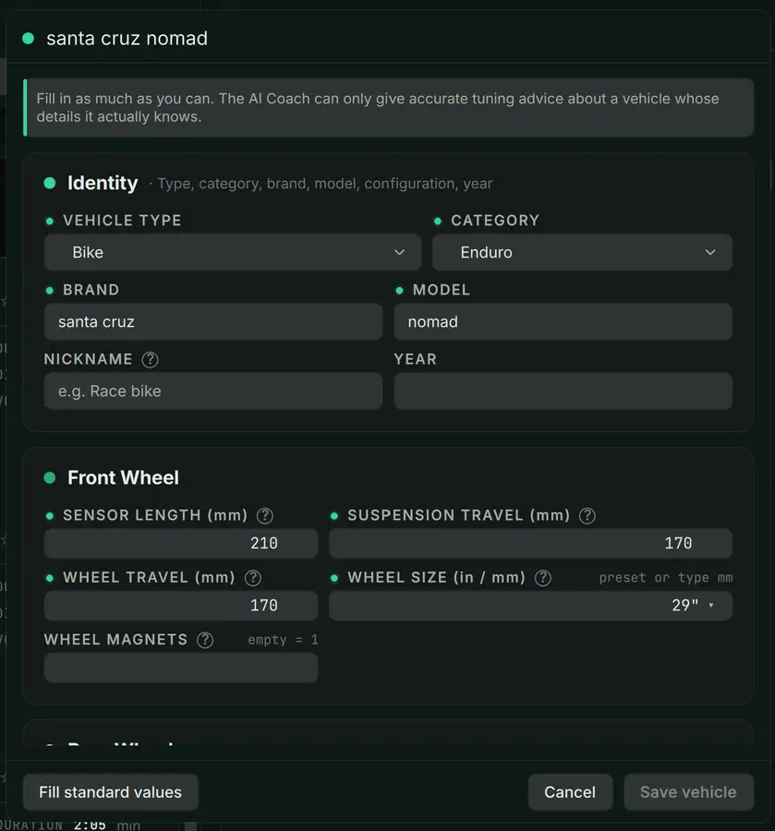Click Fill standard values button
The height and width of the screenshot is (831, 775).
pyautogui.click(x=110, y=792)
